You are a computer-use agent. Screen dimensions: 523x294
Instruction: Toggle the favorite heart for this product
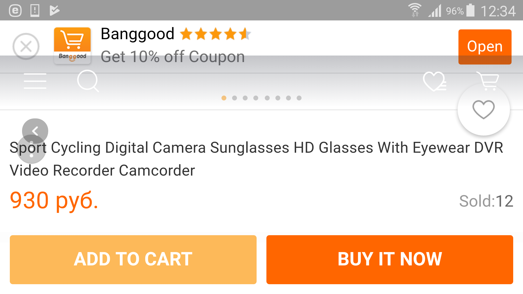point(484,109)
